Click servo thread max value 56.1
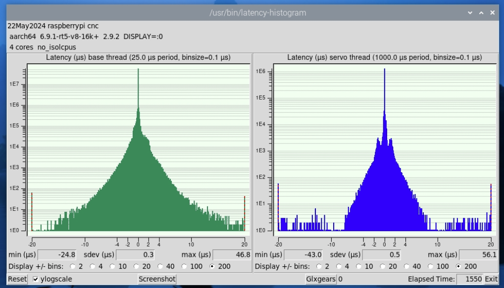This screenshot has width=504, height=288. coord(478,255)
